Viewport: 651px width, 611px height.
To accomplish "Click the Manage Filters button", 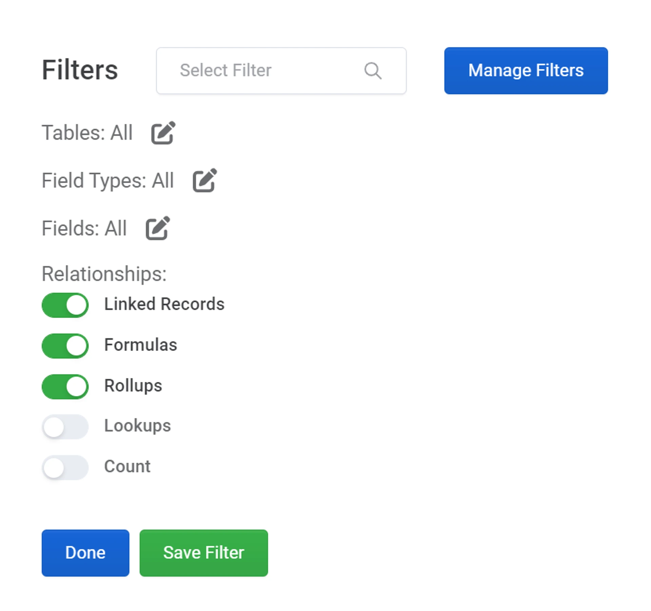I will tap(526, 71).
